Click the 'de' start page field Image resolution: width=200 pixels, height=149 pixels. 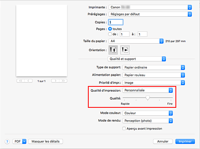point(125,34)
